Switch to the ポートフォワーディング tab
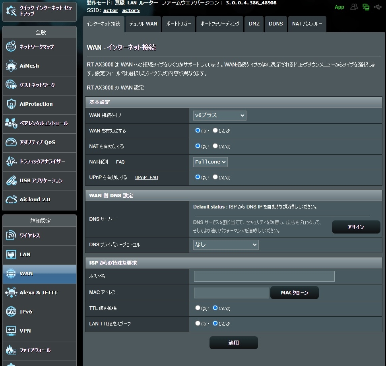 [220, 24]
